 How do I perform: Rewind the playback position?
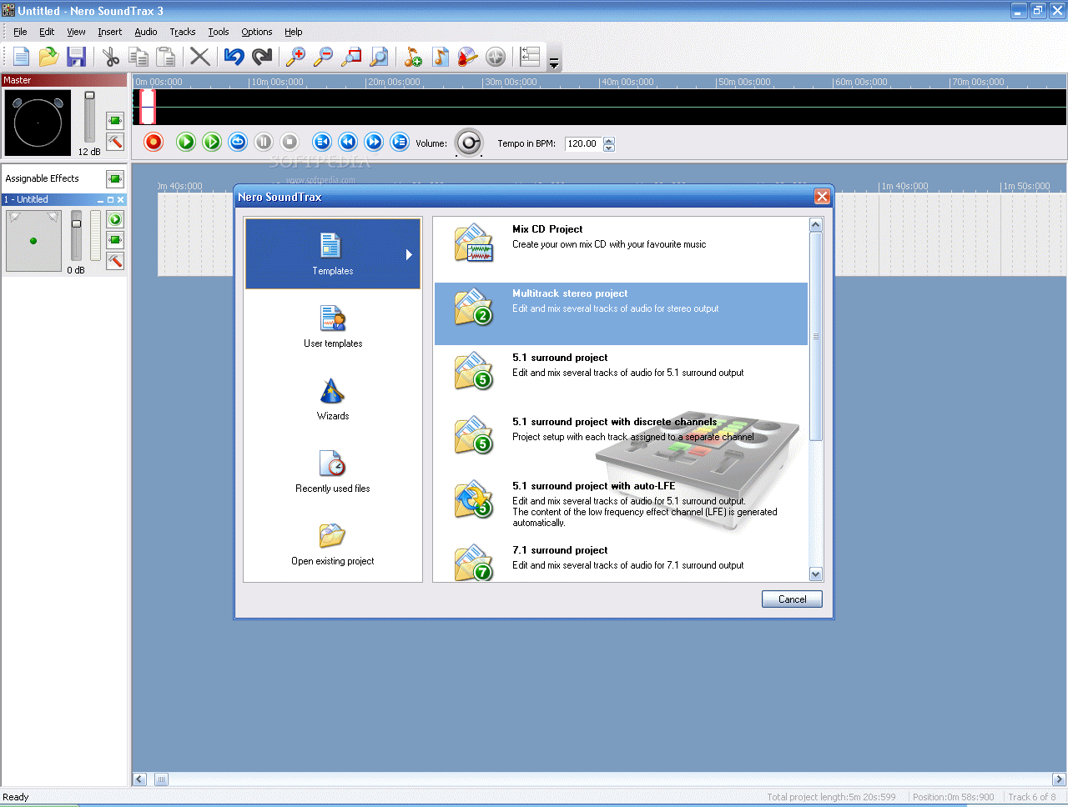(348, 142)
